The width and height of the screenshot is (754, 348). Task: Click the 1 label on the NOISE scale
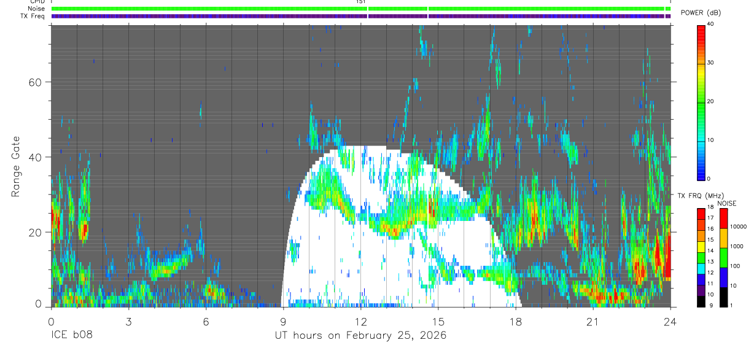point(731,305)
